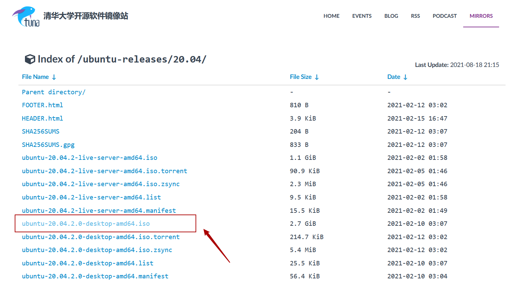
Task: Click the Index of /ubuntu-releases/20.04/ heading
Action: (x=122, y=59)
